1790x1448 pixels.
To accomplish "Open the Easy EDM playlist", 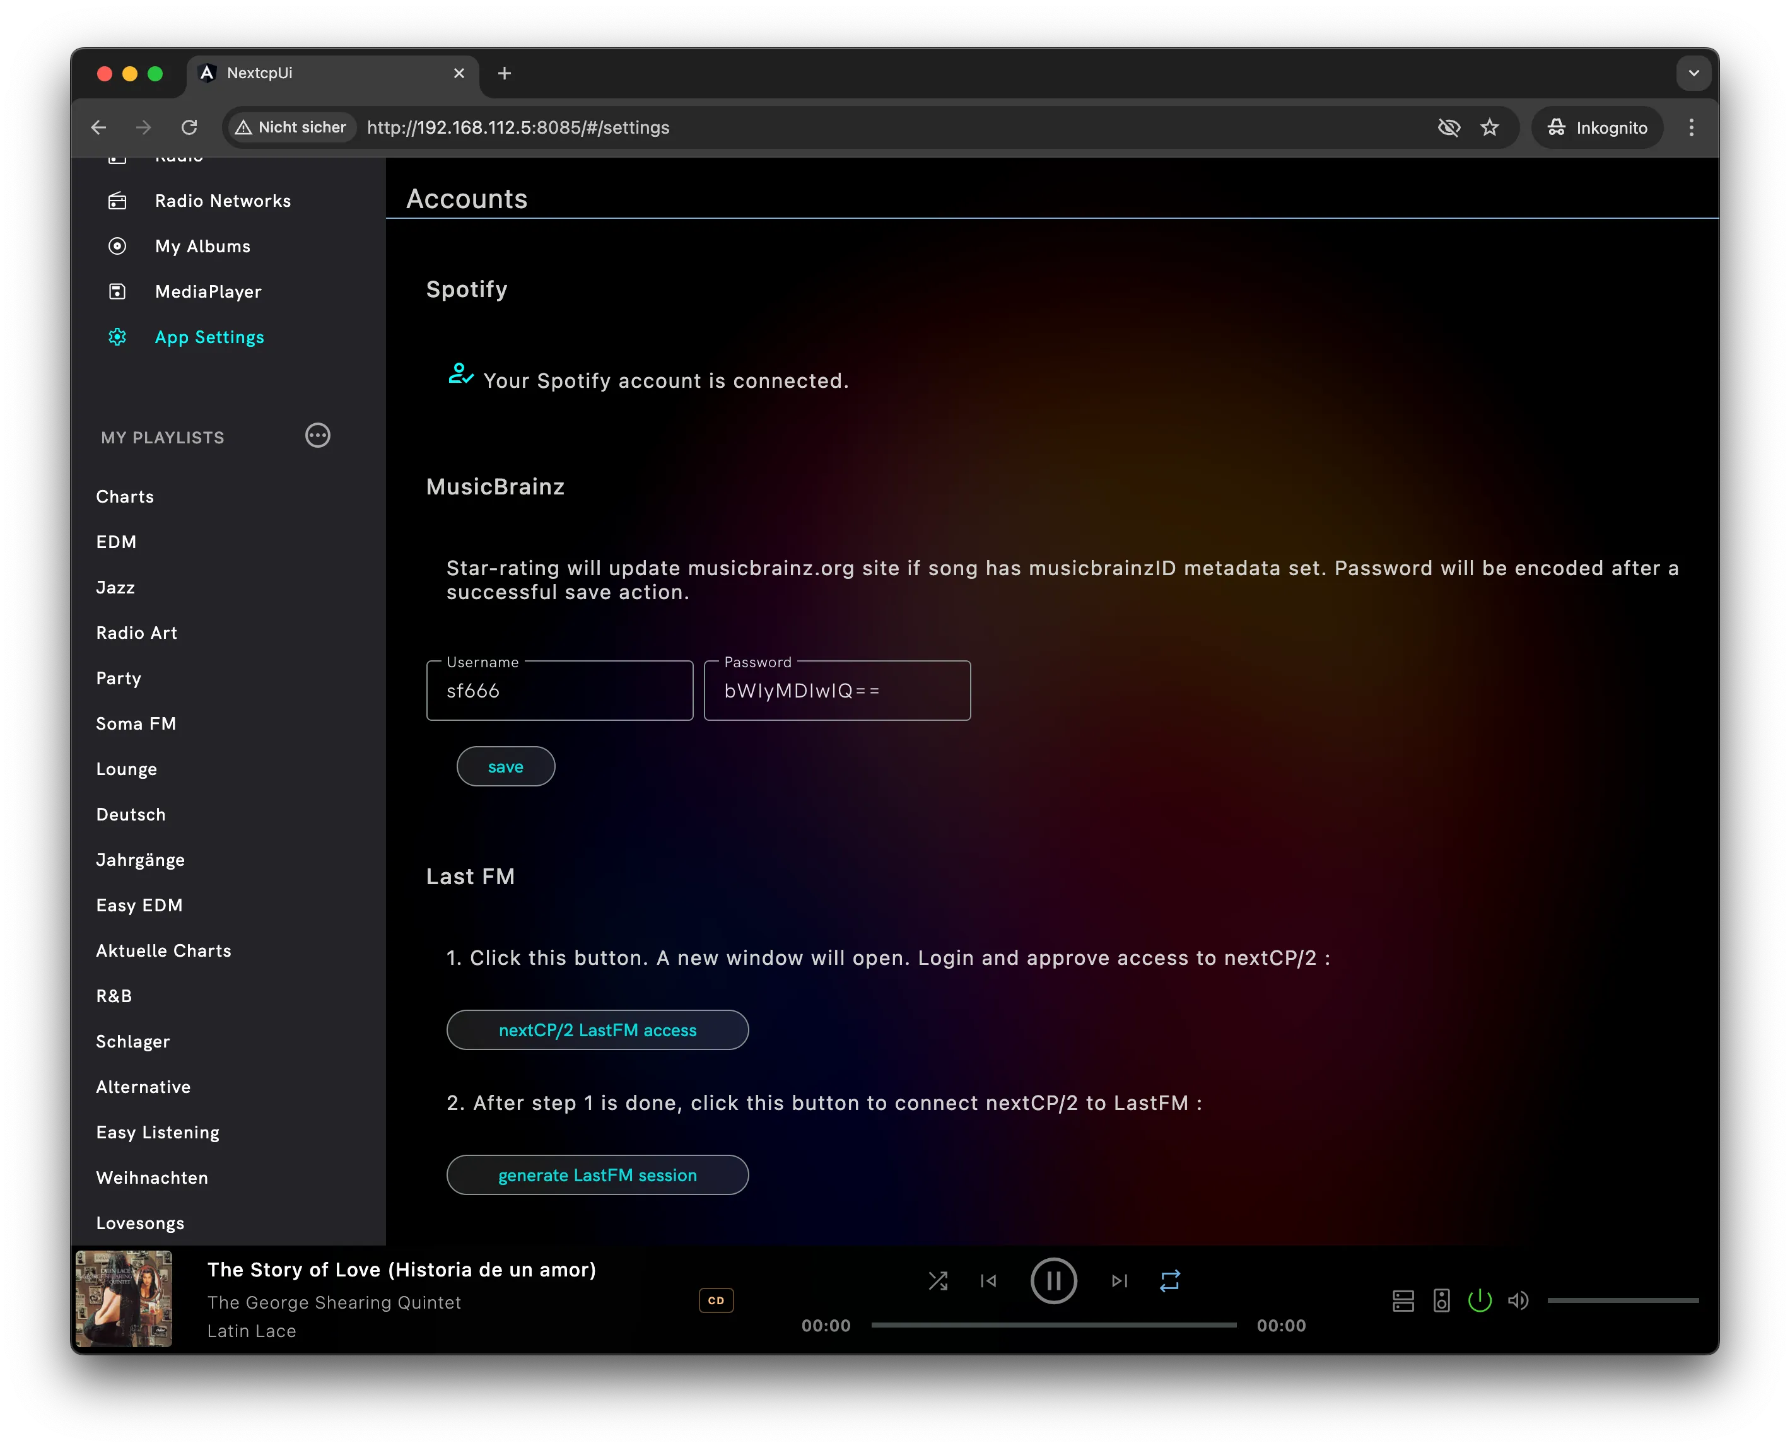I will pyautogui.click(x=139, y=906).
